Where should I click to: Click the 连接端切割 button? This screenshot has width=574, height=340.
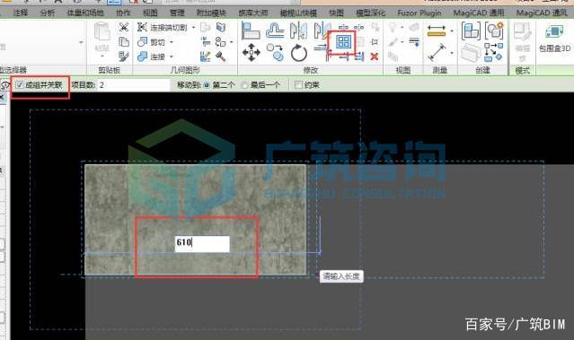[163, 28]
